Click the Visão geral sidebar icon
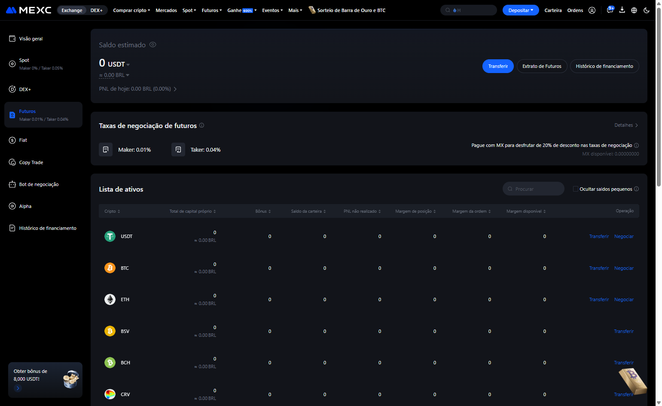Screen dimensions: 662x406 12,39
